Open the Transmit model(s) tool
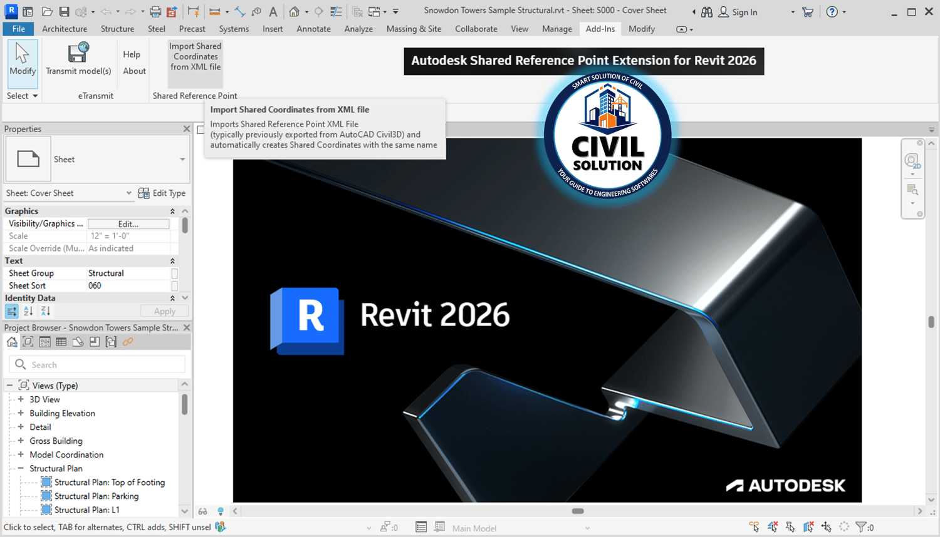Viewport: 940px width, 537px height. pos(78,59)
